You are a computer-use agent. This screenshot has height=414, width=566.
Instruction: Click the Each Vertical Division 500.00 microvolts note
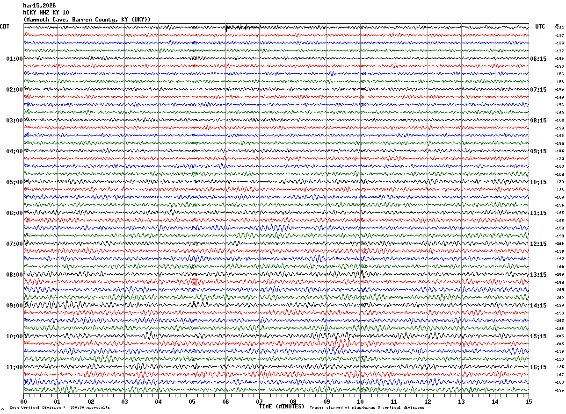tap(59, 408)
